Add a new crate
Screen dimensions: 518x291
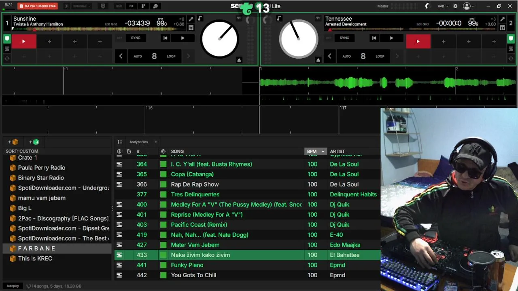[13, 142]
